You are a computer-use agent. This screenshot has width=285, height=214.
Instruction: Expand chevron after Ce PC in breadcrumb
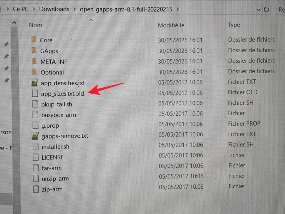(34, 9)
